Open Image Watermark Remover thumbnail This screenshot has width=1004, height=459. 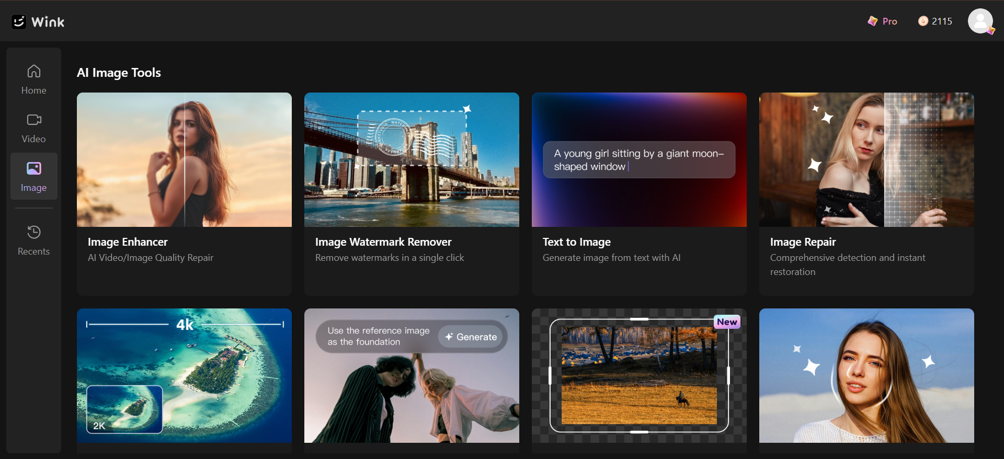(x=412, y=159)
